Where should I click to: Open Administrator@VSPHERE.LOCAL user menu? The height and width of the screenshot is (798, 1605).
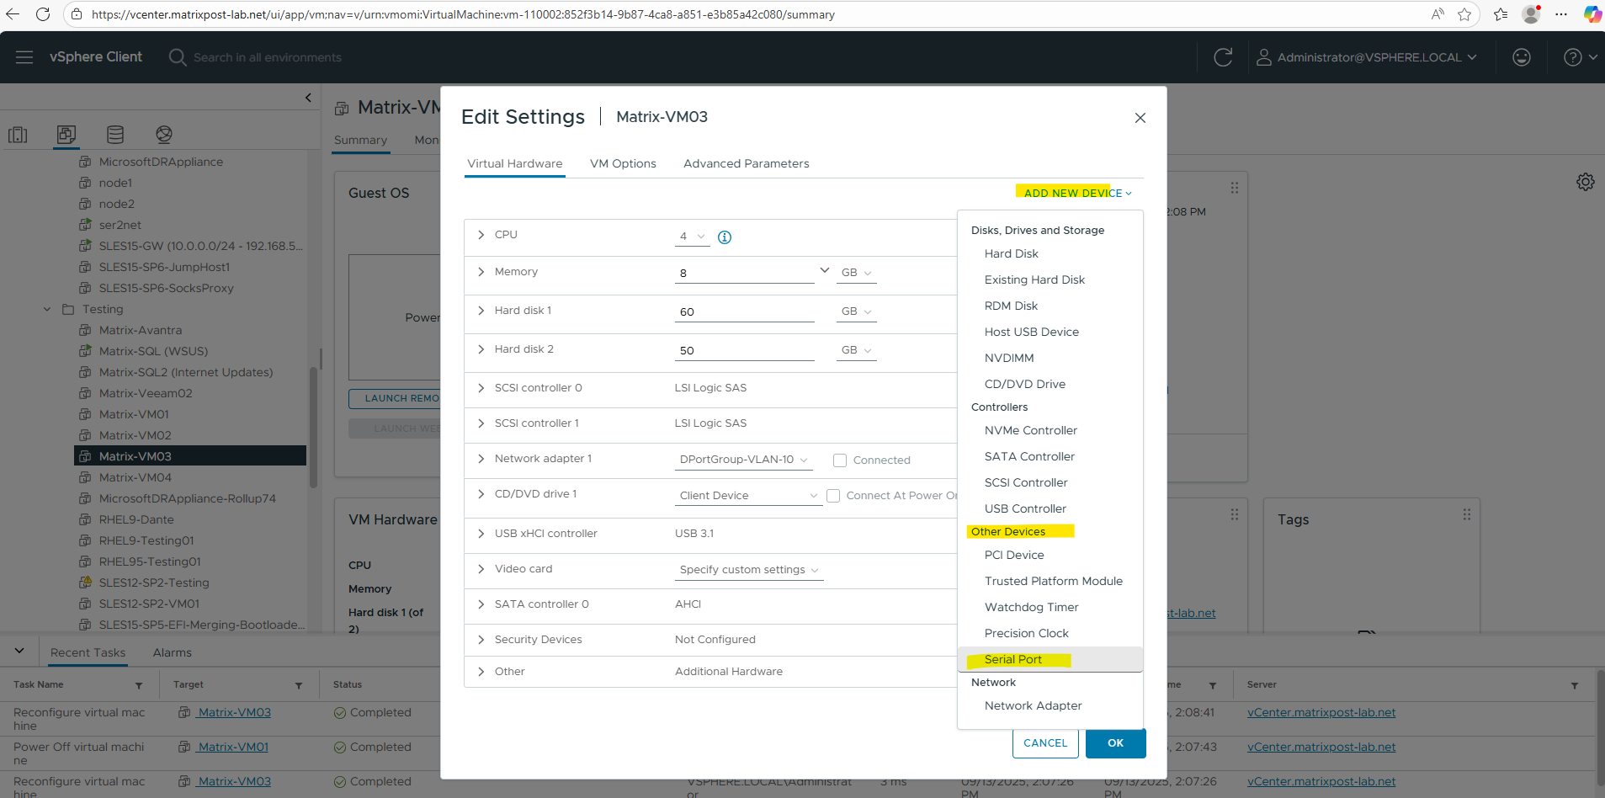(x=1367, y=57)
